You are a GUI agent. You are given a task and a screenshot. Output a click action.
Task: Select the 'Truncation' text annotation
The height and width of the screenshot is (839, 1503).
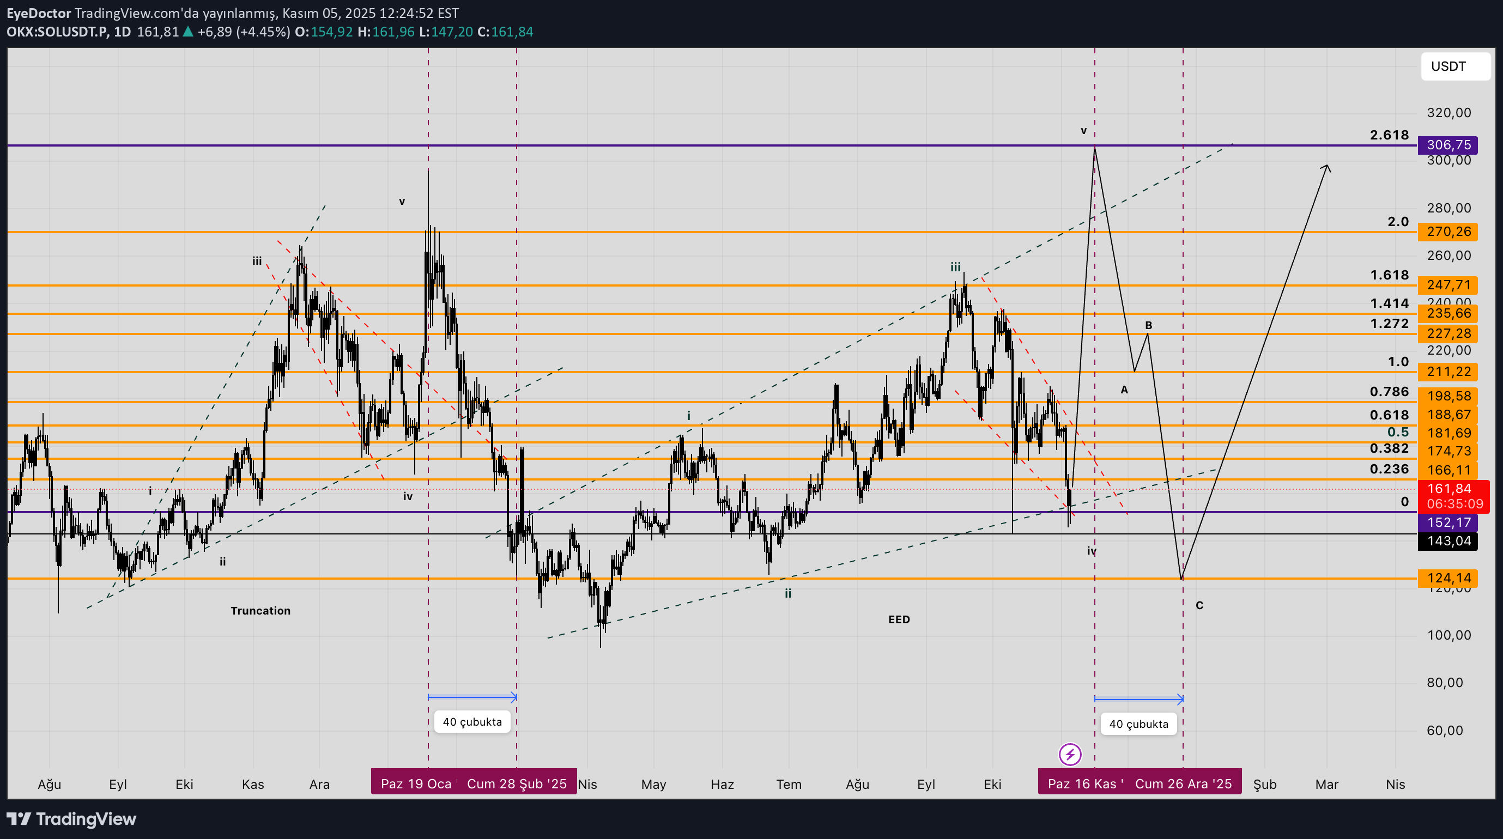tap(260, 610)
